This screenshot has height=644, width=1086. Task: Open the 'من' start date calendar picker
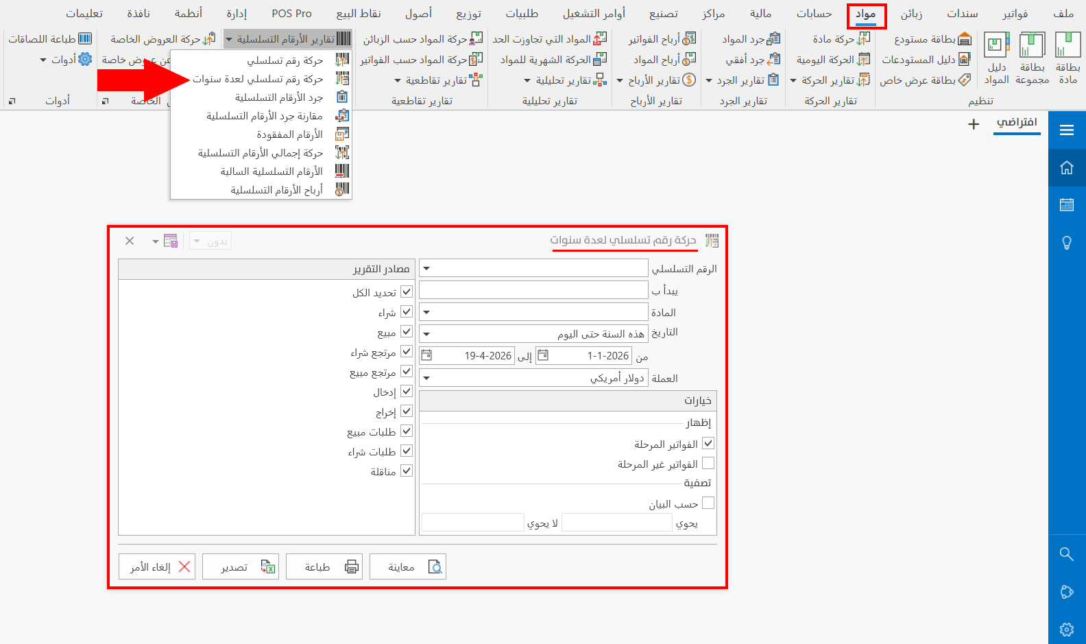tap(543, 355)
